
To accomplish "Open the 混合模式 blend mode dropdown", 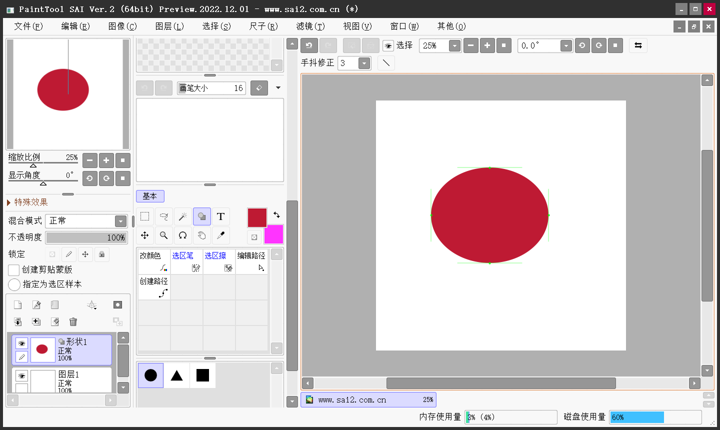I will (x=120, y=221).
